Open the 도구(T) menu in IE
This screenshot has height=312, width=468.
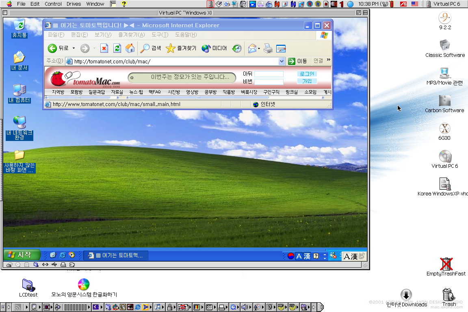coord(160,35)
